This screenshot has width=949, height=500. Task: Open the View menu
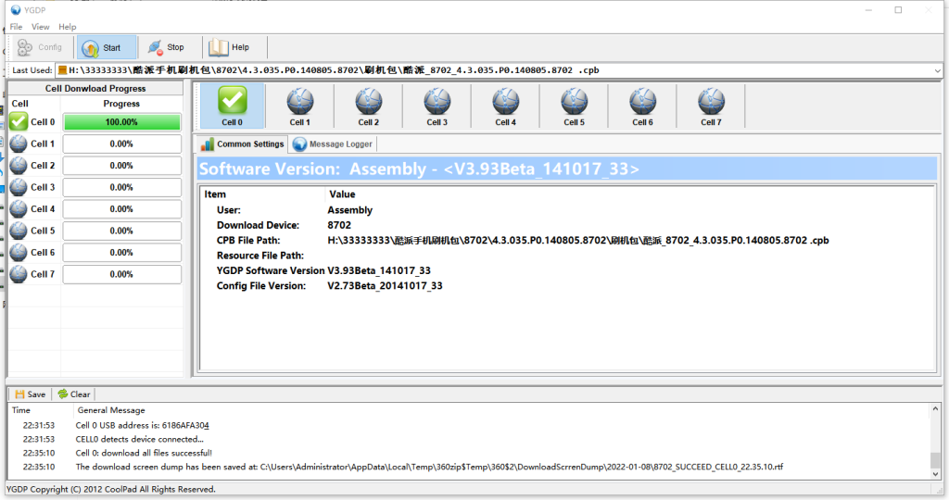tap(41, 27)
